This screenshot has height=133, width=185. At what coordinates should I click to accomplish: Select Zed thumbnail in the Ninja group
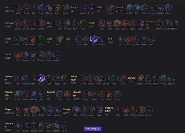[x=83, y=23]
